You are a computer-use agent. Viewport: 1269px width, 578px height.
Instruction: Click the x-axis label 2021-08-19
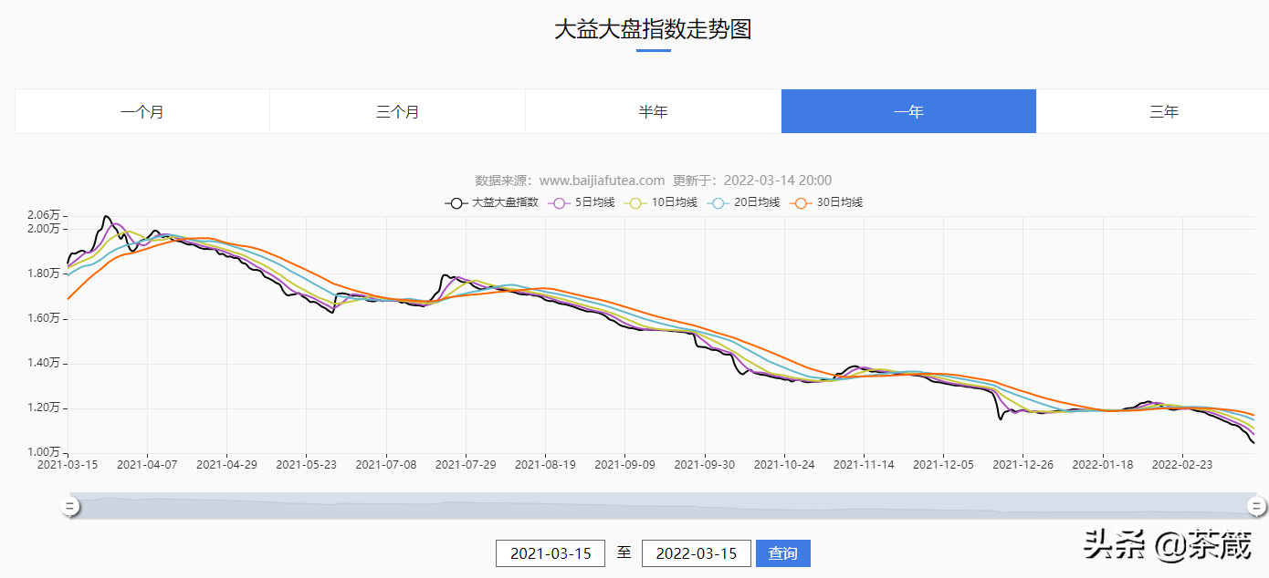tap(545, 464)
